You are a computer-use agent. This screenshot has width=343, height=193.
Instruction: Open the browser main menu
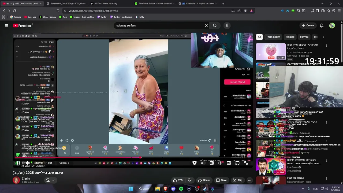(x=339, y=11)
